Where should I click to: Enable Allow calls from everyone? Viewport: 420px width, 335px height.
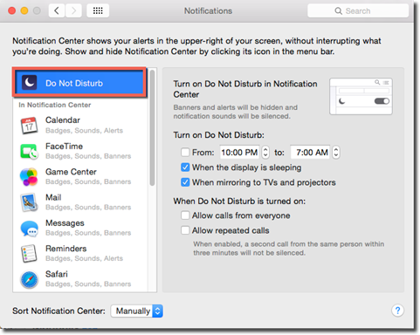point(185,215)
